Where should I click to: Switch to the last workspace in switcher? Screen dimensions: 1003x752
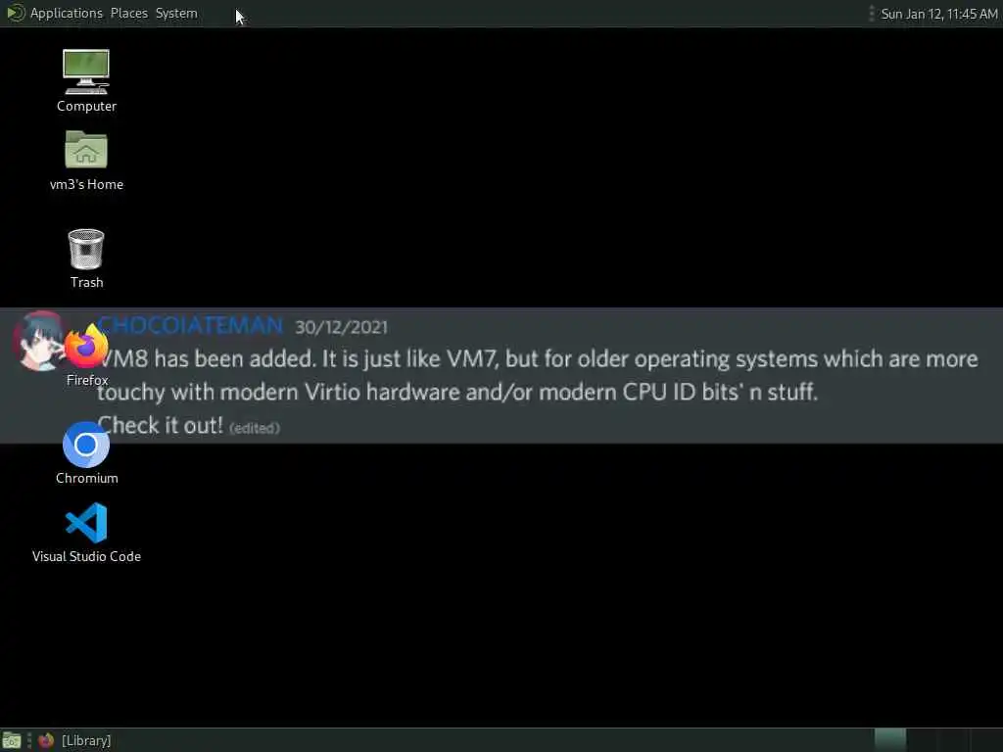click(x=985, y=740)
